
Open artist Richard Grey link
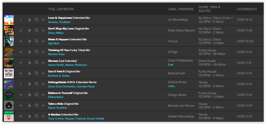coord(56,54)
